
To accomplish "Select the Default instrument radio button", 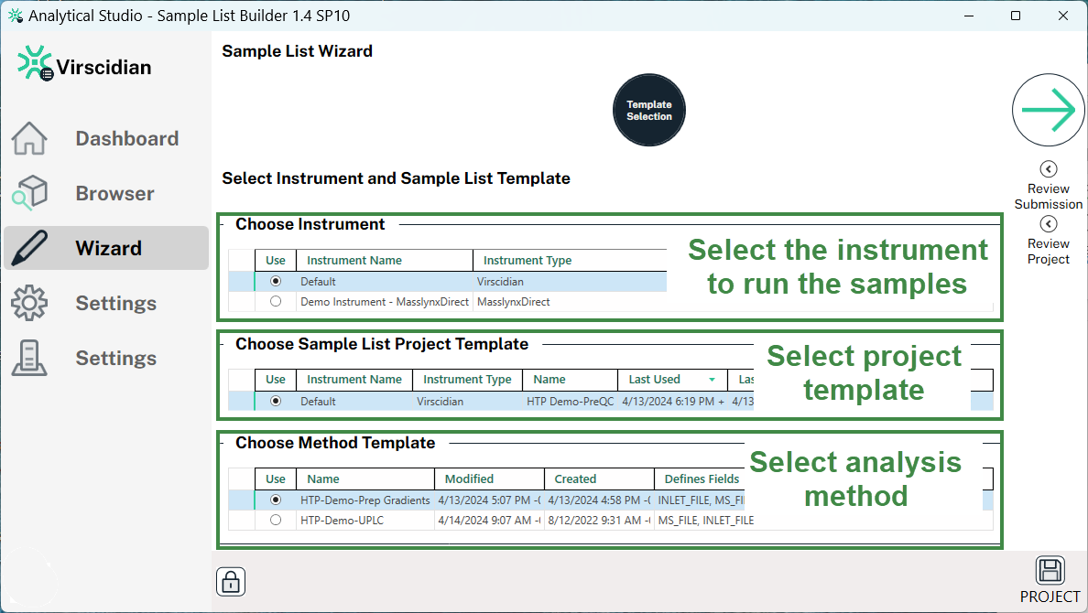I will 276,281.
